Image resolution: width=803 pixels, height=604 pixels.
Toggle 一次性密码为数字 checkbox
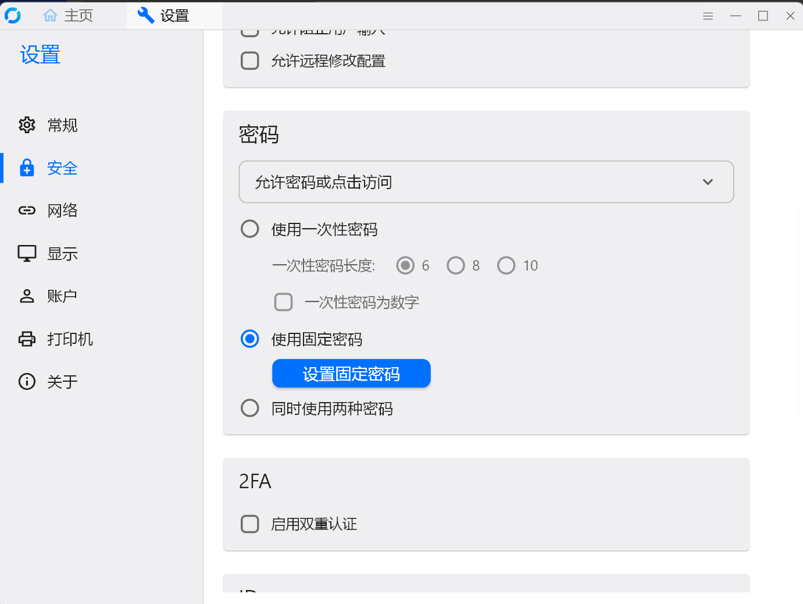[x=283, y=302]
